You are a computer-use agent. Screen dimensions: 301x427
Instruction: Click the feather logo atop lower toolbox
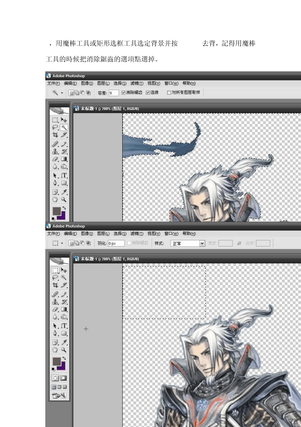[x=59, y=261]
